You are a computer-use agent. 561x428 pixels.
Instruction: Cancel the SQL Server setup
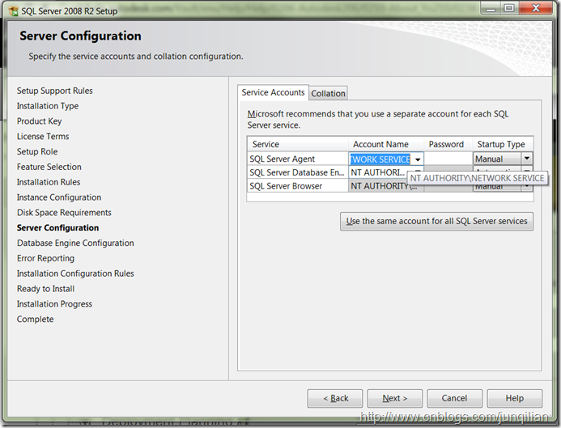[x=454, y=398]
